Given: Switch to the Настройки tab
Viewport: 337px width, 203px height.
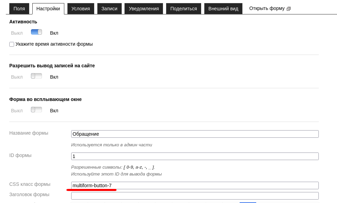Looking at the screenshot, I should 48,9.
